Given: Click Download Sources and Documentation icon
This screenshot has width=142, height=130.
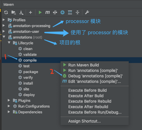Looking at the screenshot, I should [21, 13].
